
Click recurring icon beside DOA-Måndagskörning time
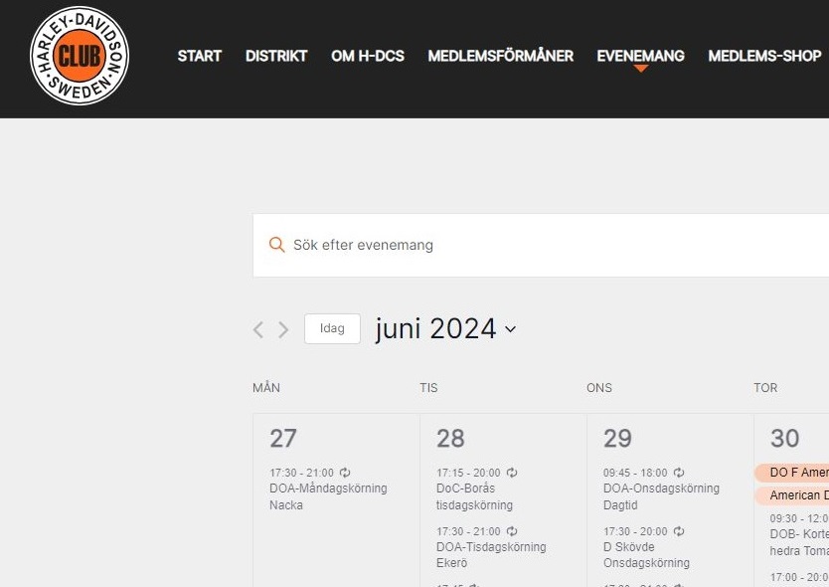click(345, 473)
